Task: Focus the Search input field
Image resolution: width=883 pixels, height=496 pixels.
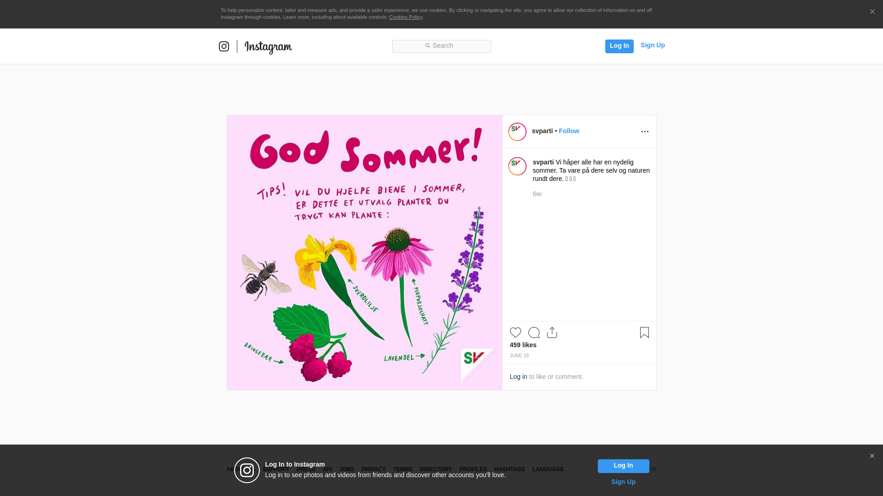Action: tap(441, 46)
